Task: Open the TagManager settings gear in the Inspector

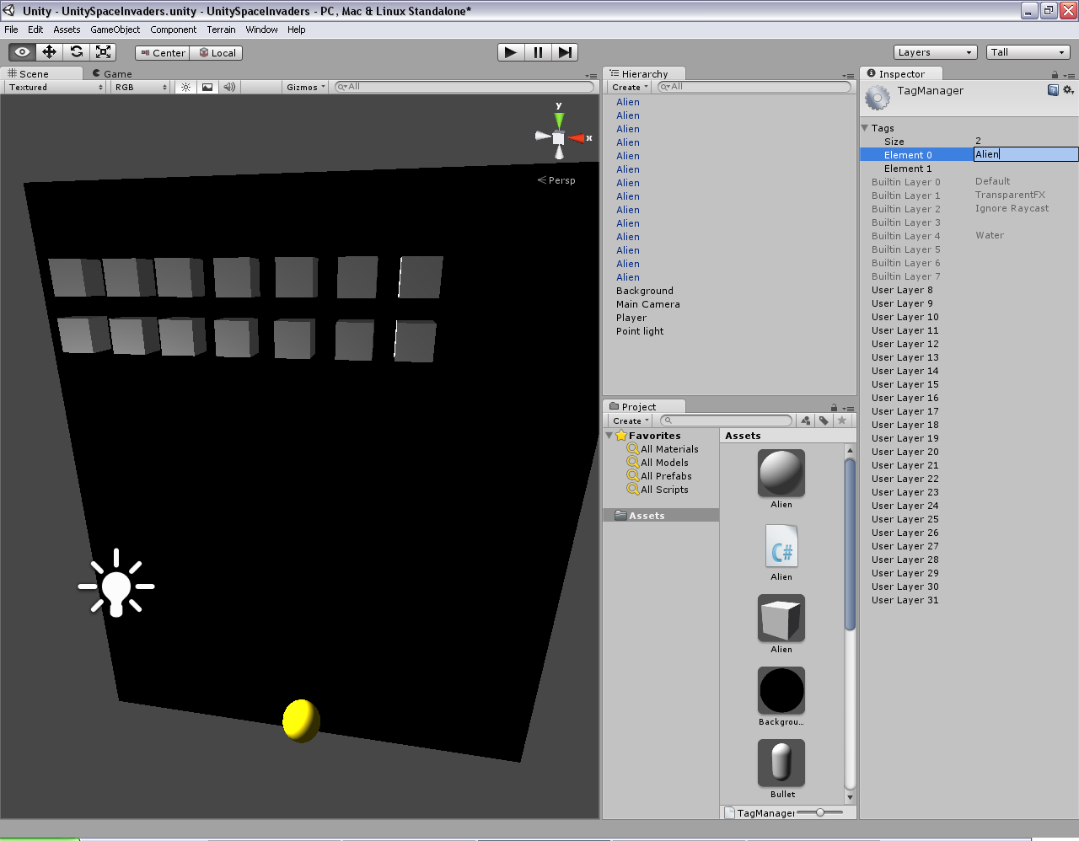Action: (x=1069, y=88)
